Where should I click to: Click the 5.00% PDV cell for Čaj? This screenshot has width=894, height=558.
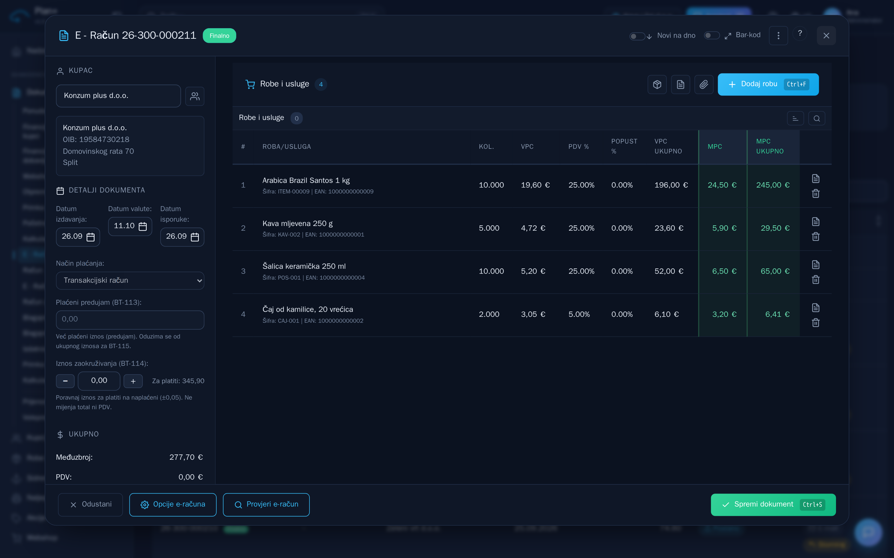(579, 314)
